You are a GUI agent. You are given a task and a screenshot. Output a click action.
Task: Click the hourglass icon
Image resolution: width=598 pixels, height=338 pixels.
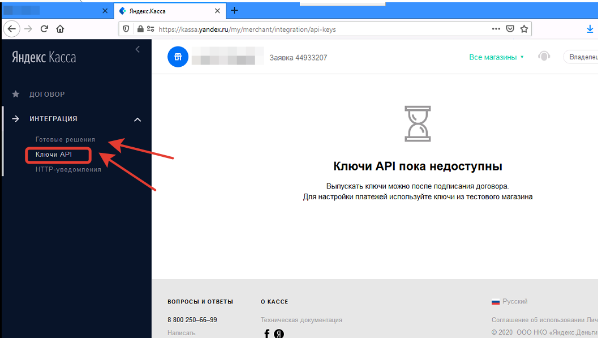coord(418,124)
